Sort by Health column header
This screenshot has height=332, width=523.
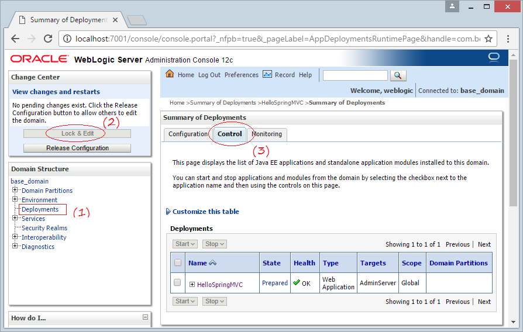pos(304,263)
